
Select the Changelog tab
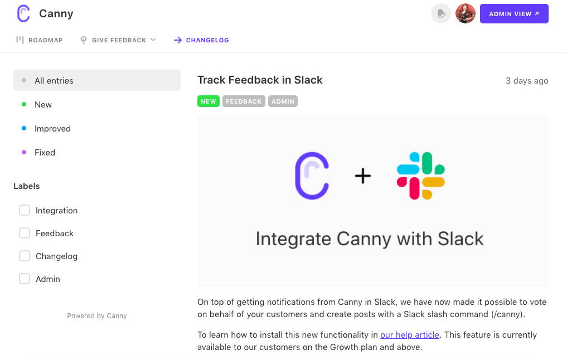coord(201,40)
